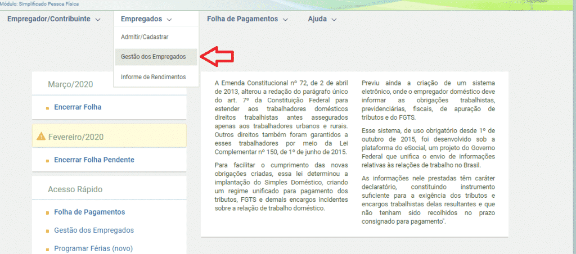Select the Fevereiro/2020 pending header
The image size is (576, 254).
[109, 136]
